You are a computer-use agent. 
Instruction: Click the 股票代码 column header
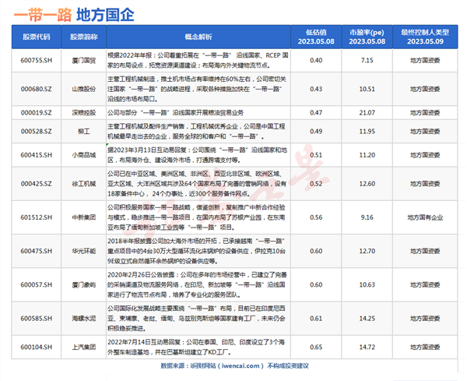pyautogui.click(x=37, y=37)
